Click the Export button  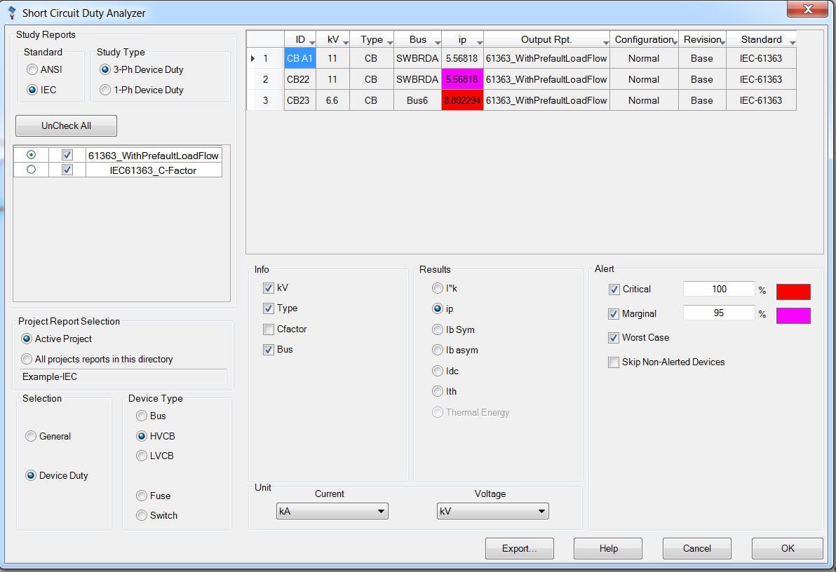(519, 548)
